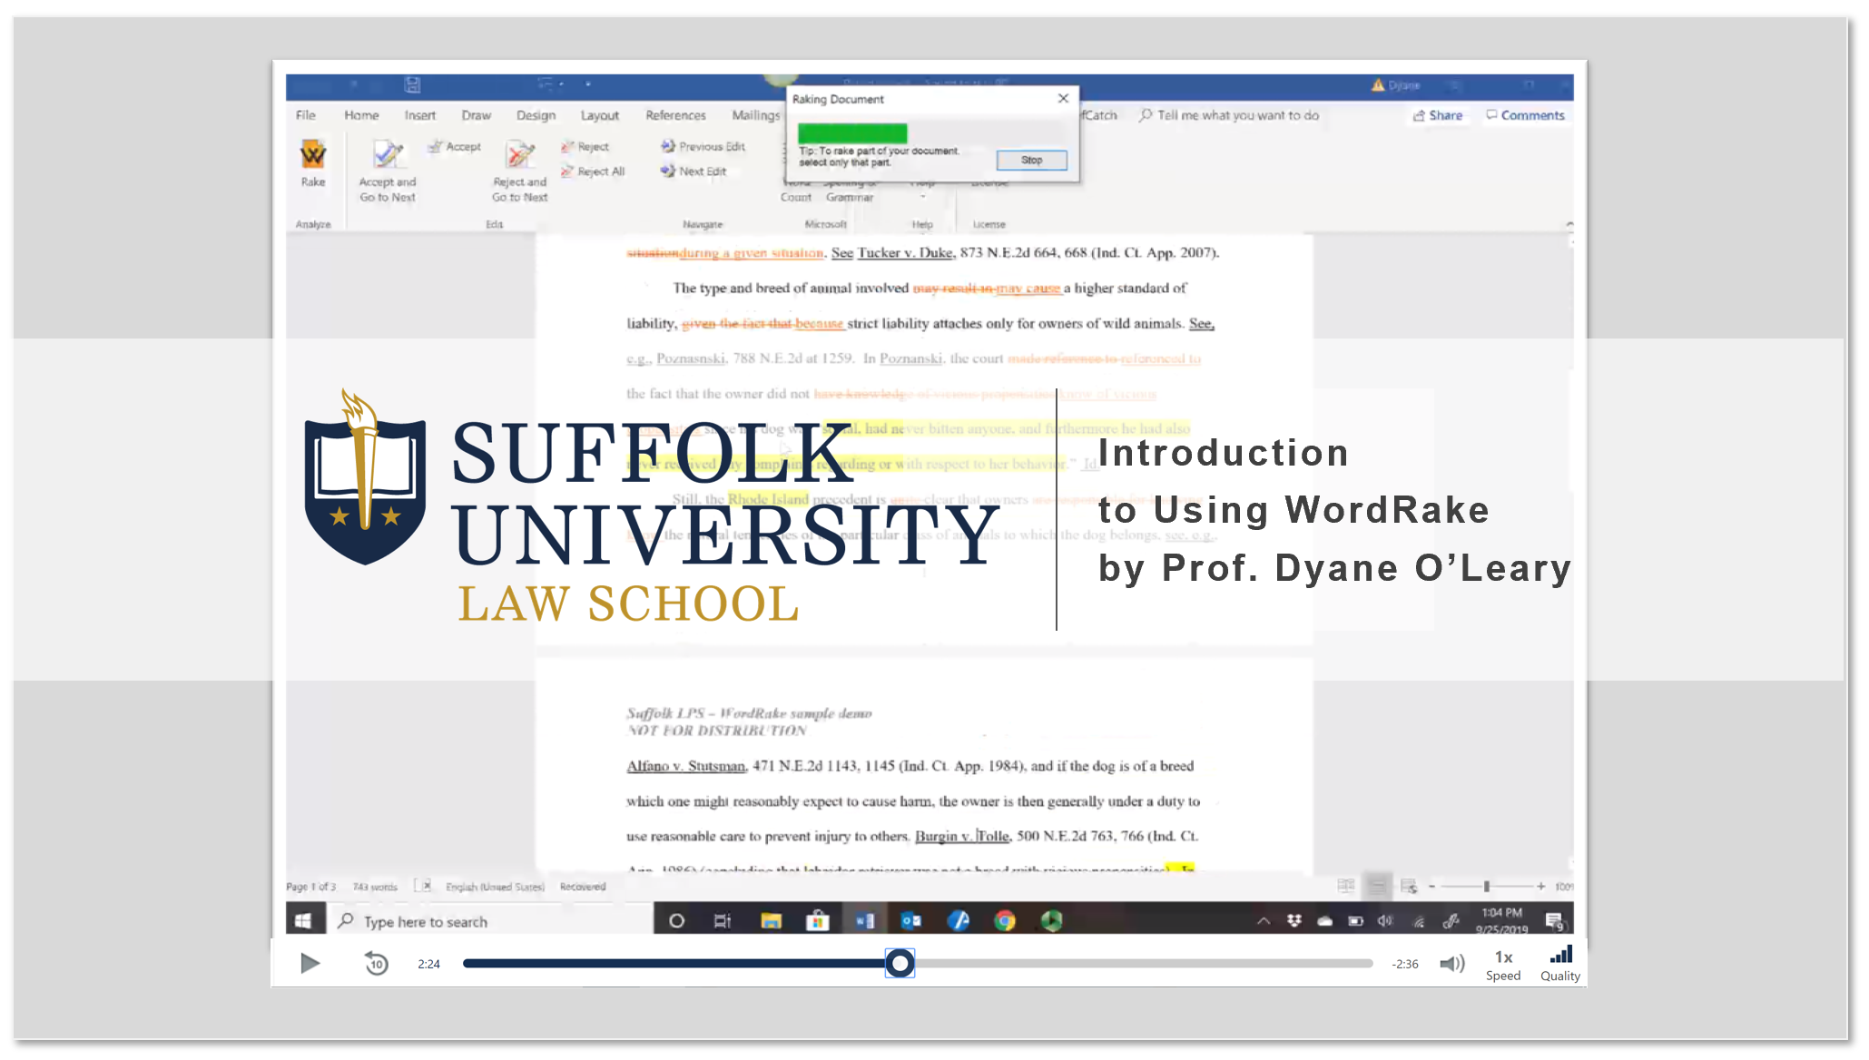Image resolution: width=1869 pixels, height=1060 pixels.
Task: Switch to the Layout tab
Action: [600, 115]
